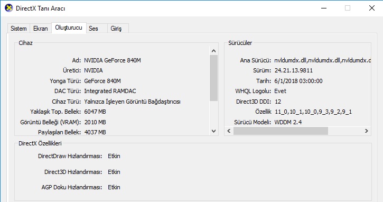Click the Cihaz panel scroll up arrow
383x202 pixels.
[214, 51]
